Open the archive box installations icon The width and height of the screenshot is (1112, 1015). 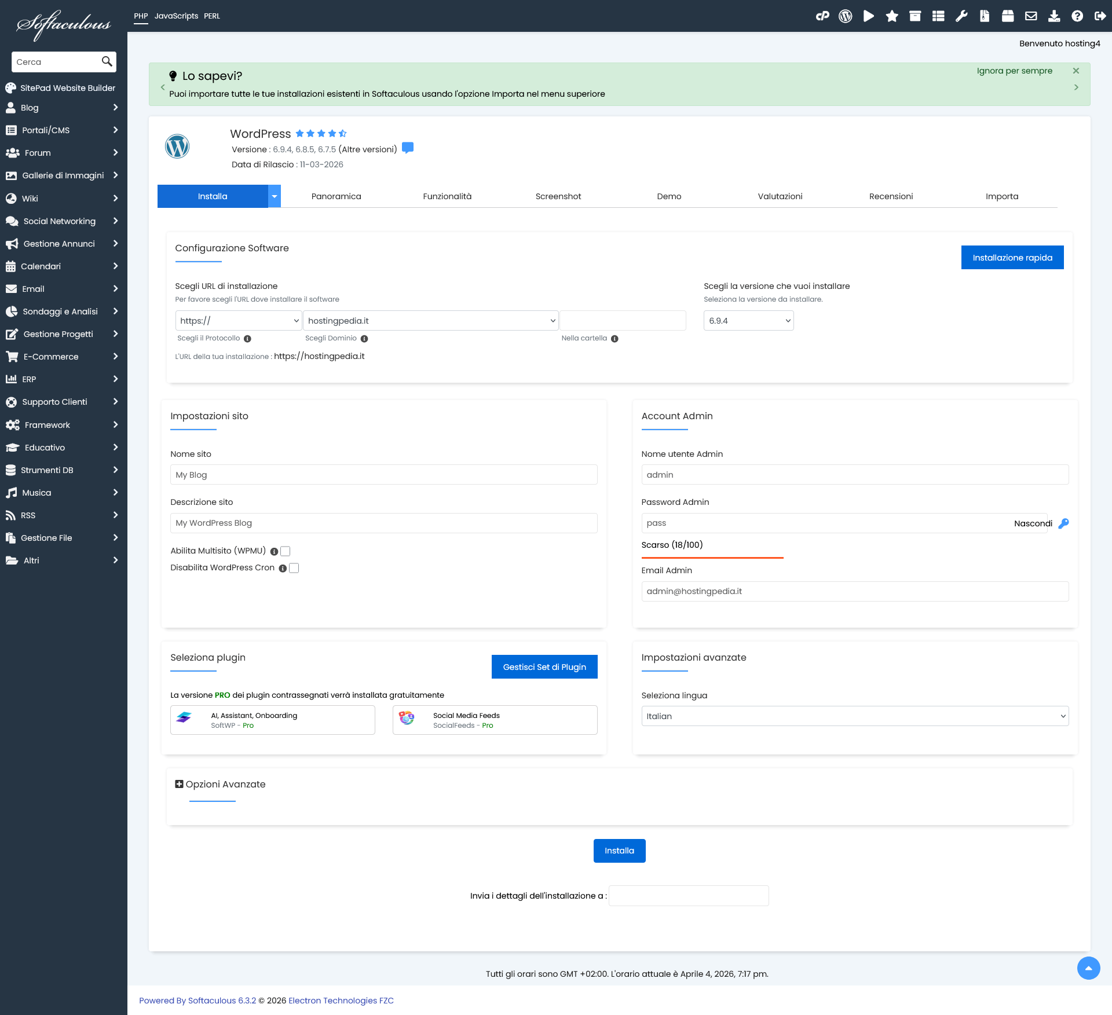tap(915, 16)
